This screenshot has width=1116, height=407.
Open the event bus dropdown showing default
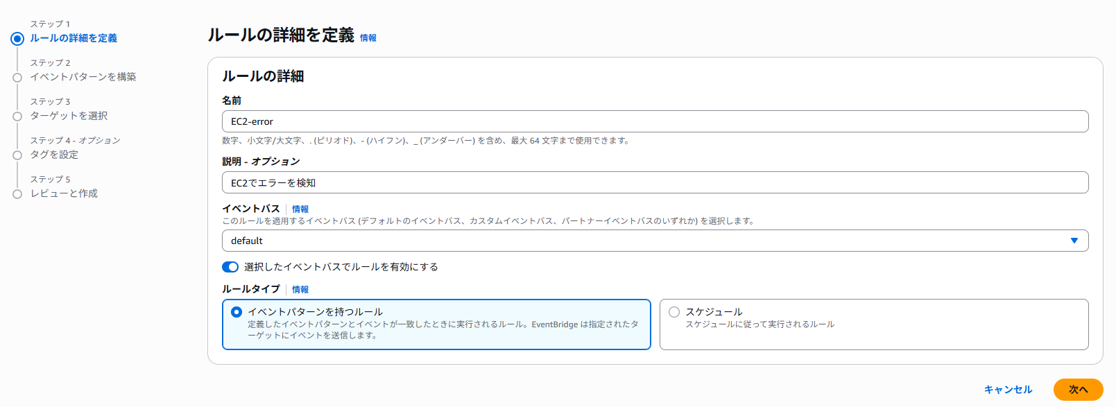click(655, 241)
